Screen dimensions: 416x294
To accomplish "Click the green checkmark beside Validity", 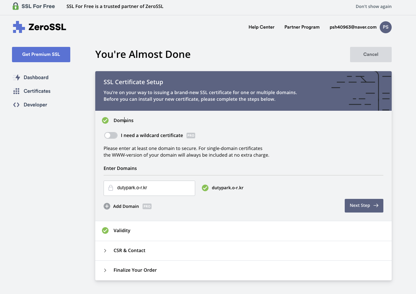I will [105, 230].
